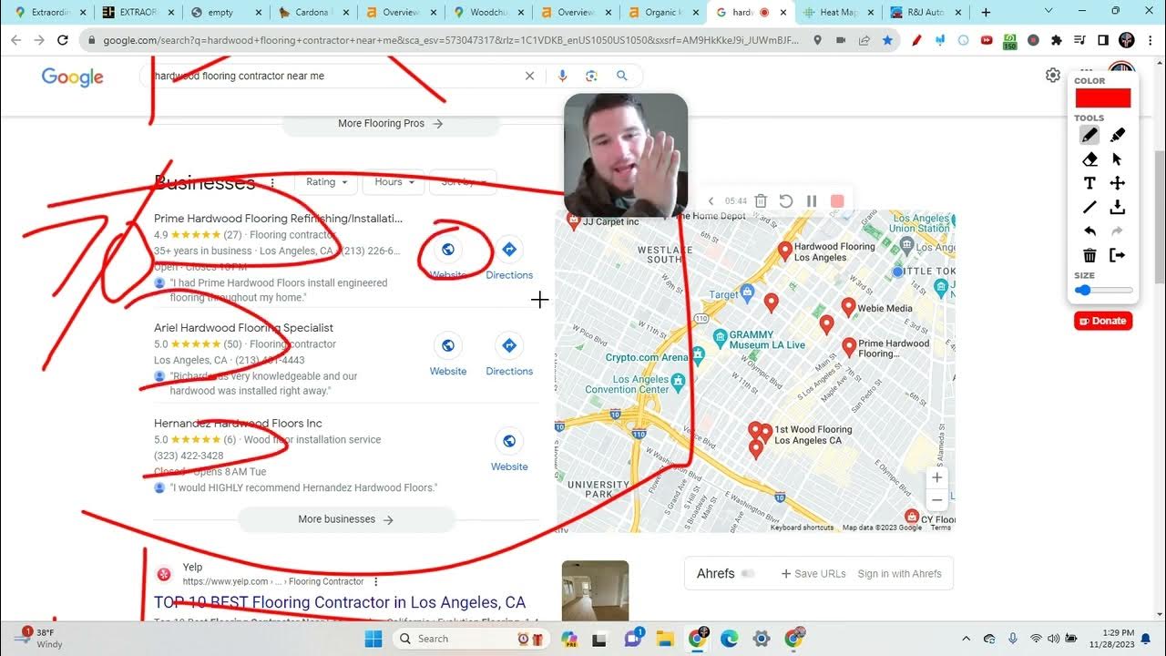
Task: Select the move tool
Action: 1118,183
